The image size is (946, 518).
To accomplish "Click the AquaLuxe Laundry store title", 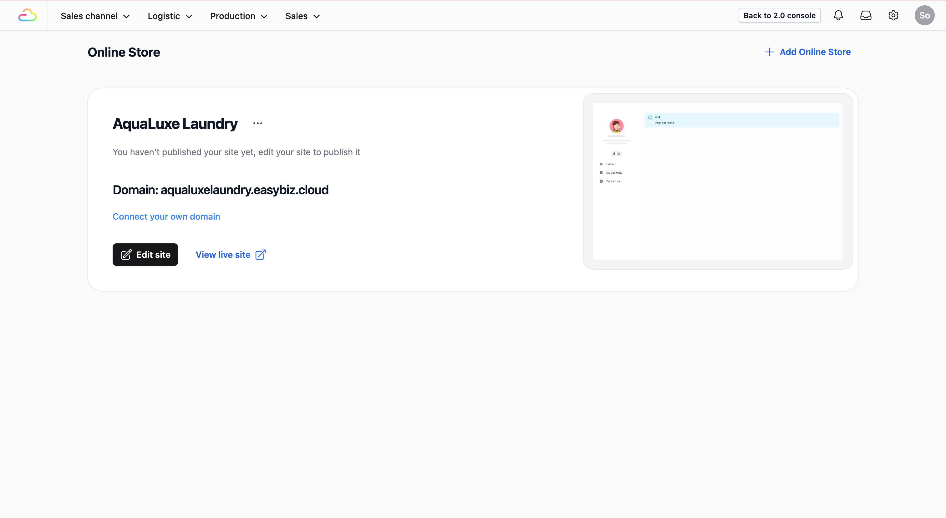I will (175, 124).
